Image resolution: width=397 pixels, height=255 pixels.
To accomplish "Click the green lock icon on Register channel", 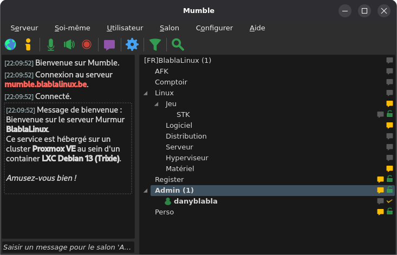I will [389, 179].
